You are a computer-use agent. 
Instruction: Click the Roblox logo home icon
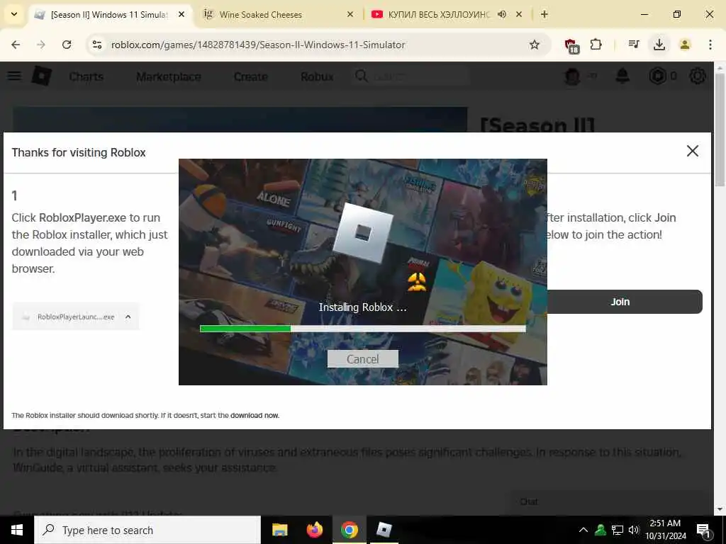pyautogui.click(x=42, y=76)
